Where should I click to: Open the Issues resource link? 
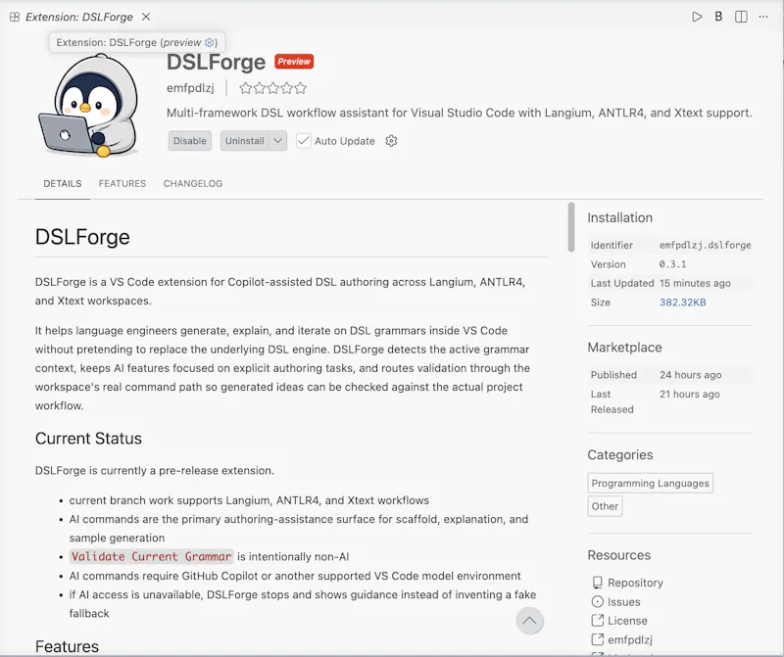coord(623,601)
